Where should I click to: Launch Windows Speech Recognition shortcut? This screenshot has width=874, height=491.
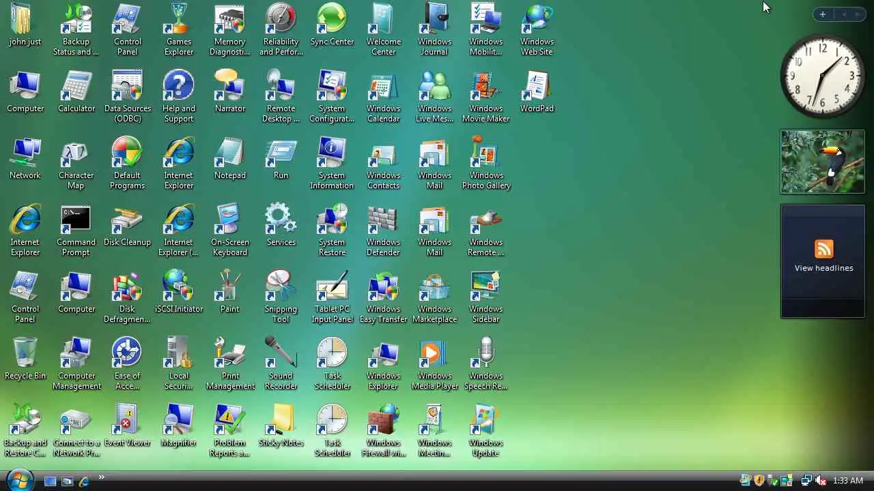(486, 364)
